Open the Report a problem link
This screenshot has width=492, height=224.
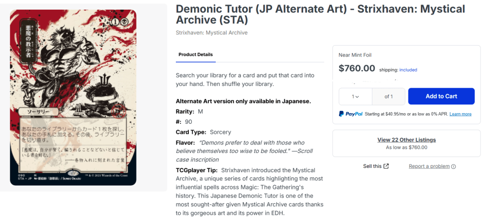pos(429,166)
